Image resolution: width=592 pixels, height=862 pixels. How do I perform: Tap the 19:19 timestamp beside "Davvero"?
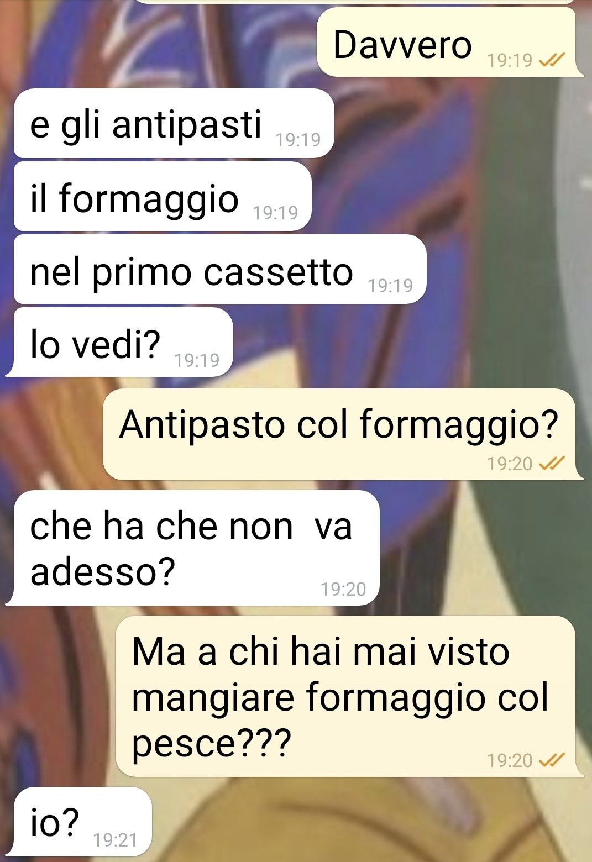coord(510,60)
